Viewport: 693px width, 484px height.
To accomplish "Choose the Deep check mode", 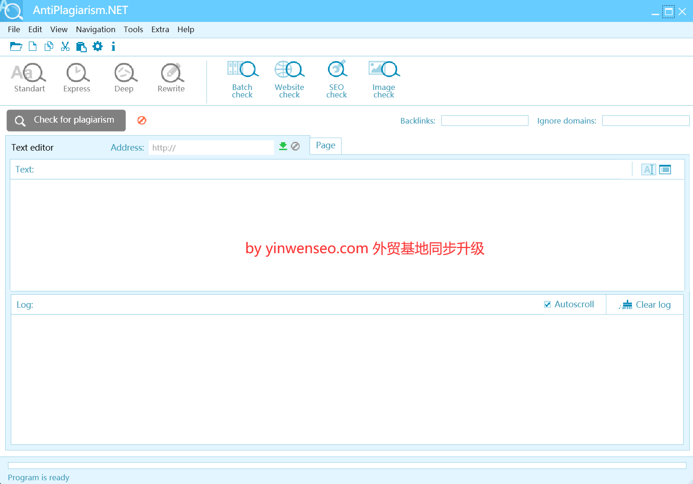I will coord(124,78).
